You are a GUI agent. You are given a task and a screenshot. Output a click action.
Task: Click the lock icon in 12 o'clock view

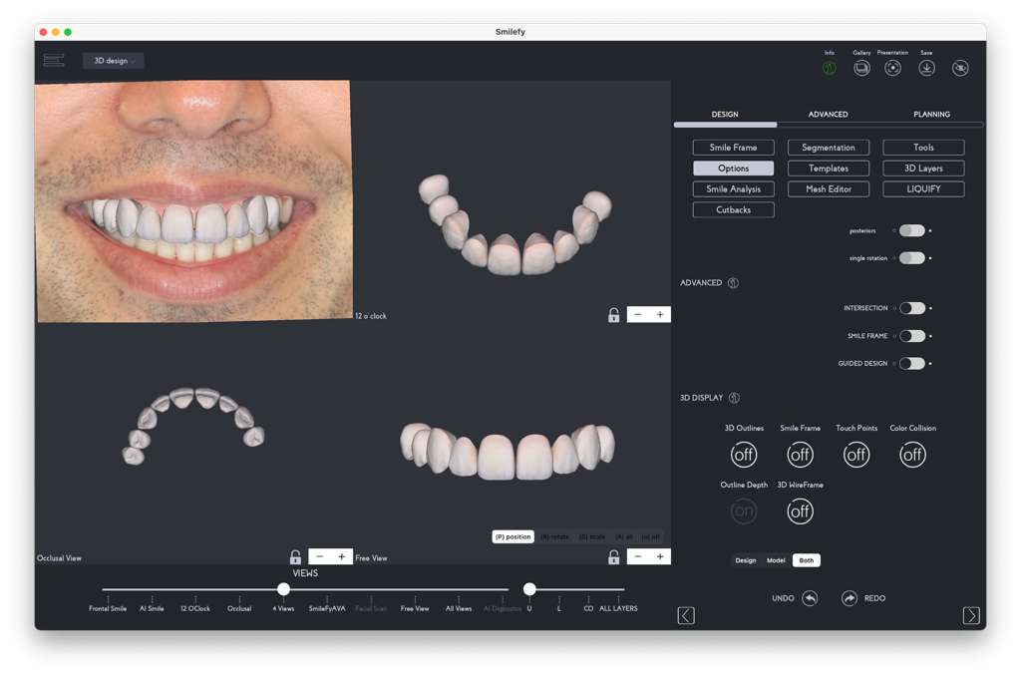point(614,315)
